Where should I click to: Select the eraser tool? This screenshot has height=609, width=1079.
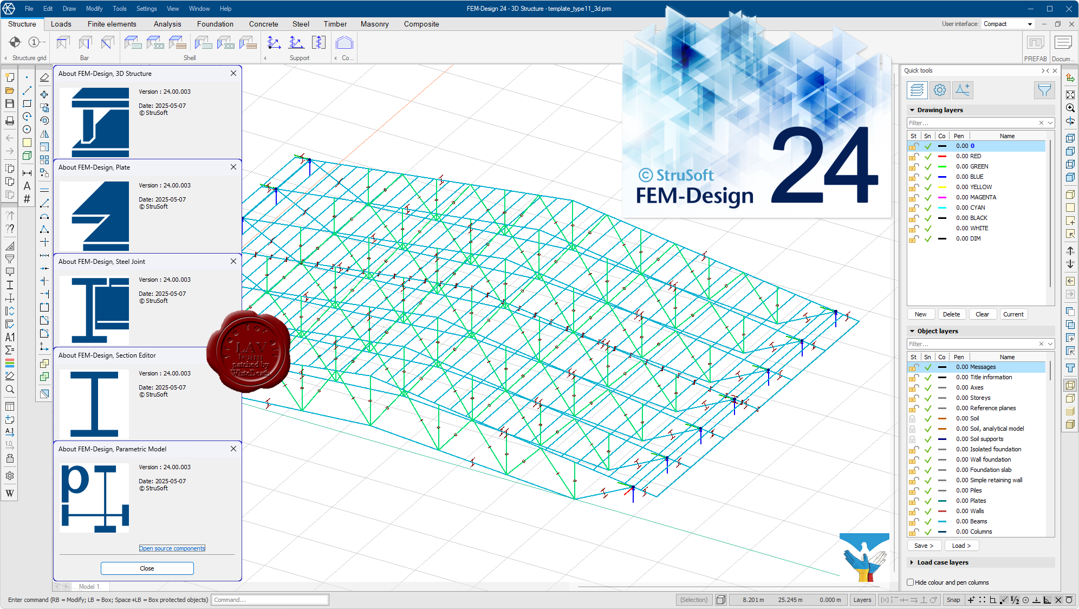pos(44,77)
